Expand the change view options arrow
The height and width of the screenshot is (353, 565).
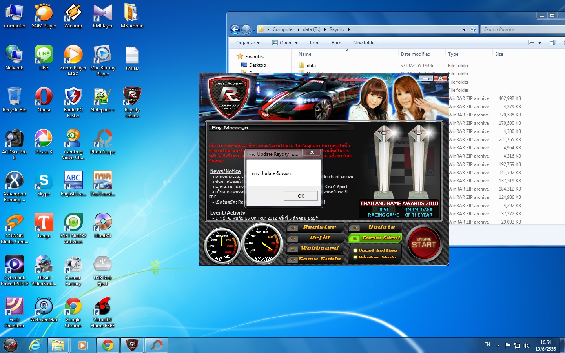click(x=539, y=43)
